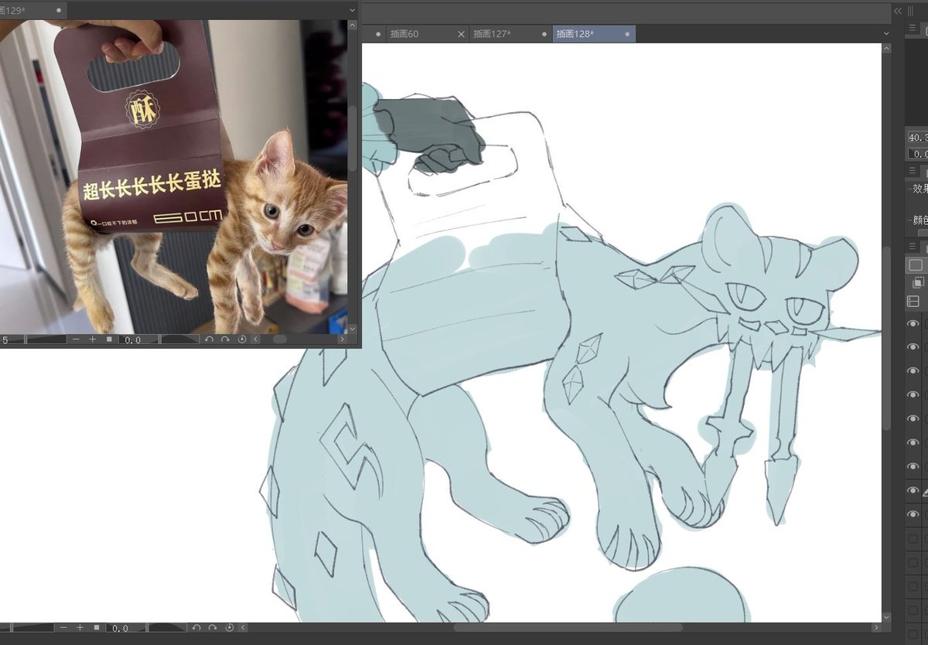Zoom out the sub view reference image
This screenshot has width=928, height=645.
(76, 340)
